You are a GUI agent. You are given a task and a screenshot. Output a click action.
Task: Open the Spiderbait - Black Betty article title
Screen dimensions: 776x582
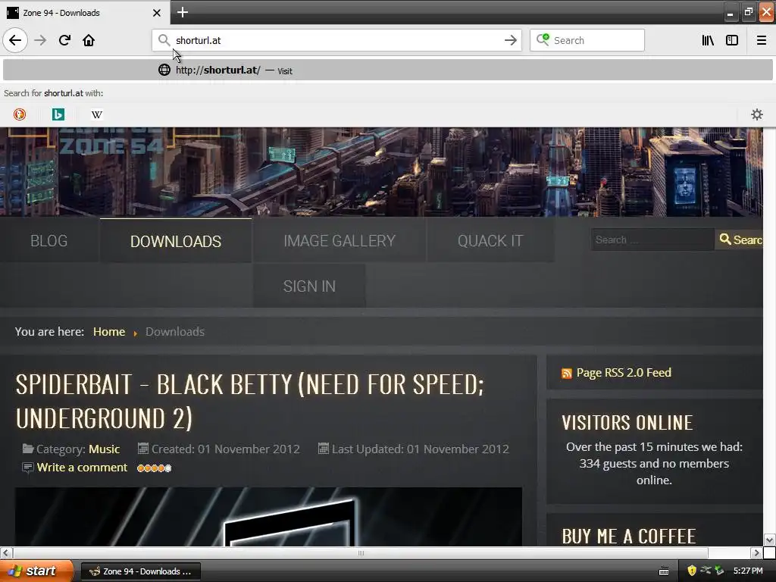(x=250, y=401)
